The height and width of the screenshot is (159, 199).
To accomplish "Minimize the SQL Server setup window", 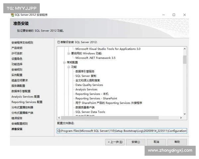I will click(x=164, y=15).
